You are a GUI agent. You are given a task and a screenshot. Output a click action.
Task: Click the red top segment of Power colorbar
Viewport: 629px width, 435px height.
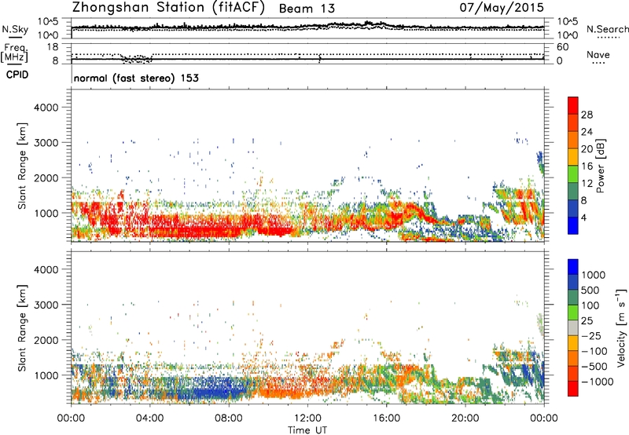573,105
